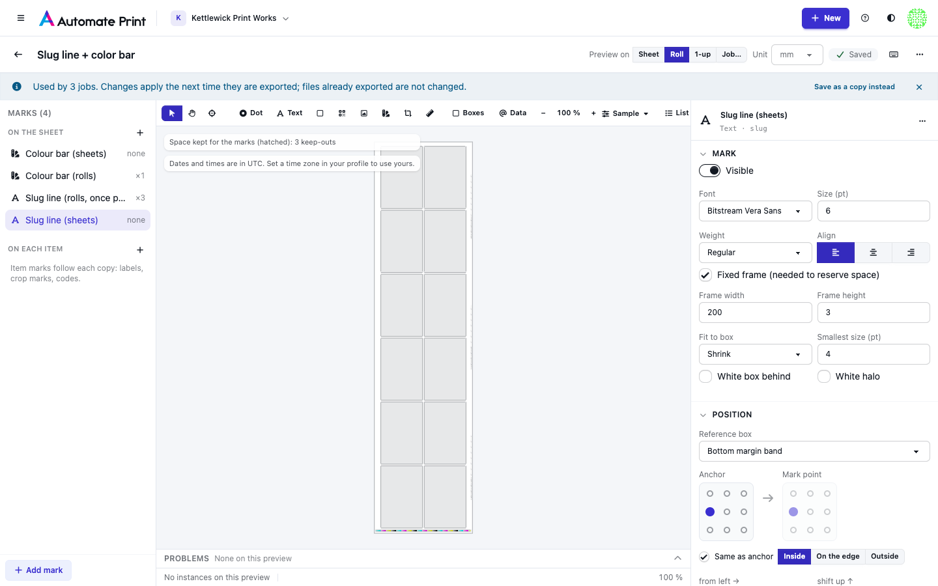
Task: Switch preview to 1-up tab
Action: (702, 55)
